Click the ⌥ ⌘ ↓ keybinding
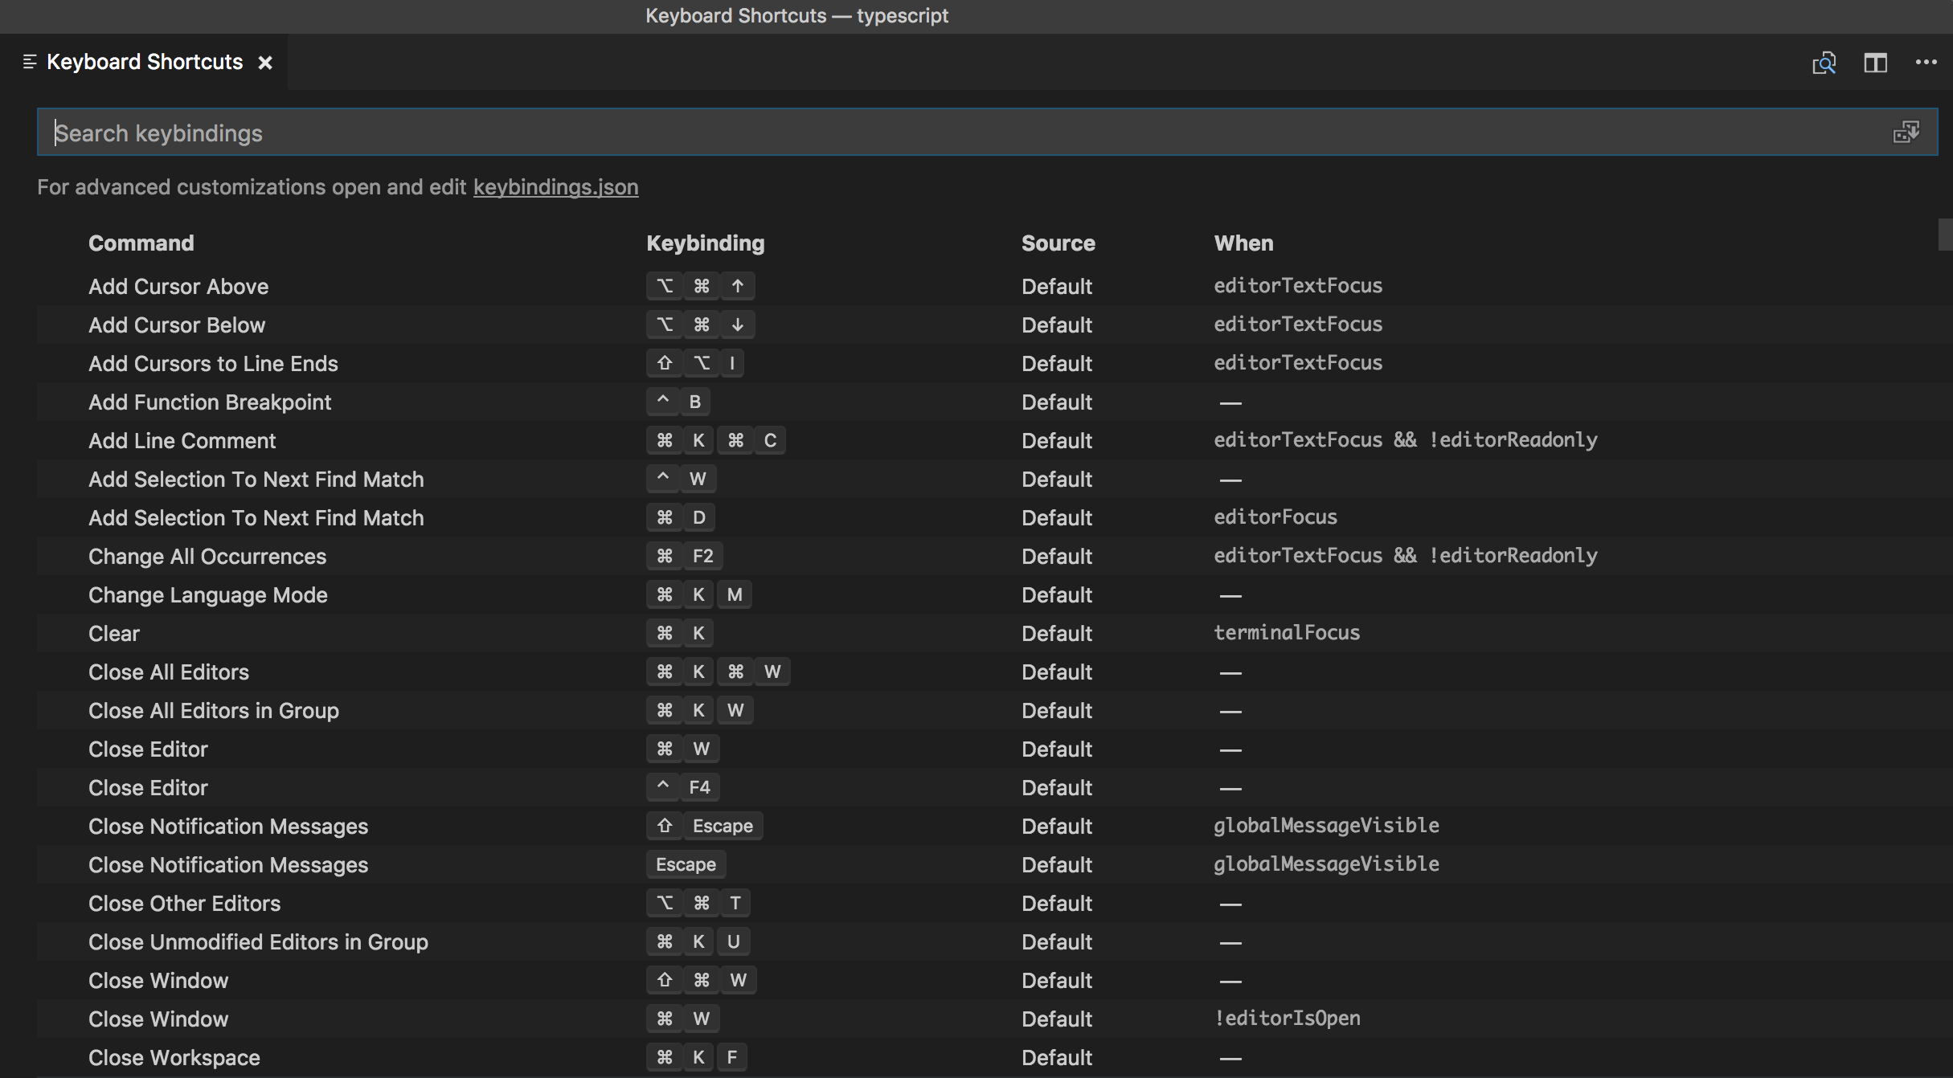1953x1078 pixels. [700, 325]
